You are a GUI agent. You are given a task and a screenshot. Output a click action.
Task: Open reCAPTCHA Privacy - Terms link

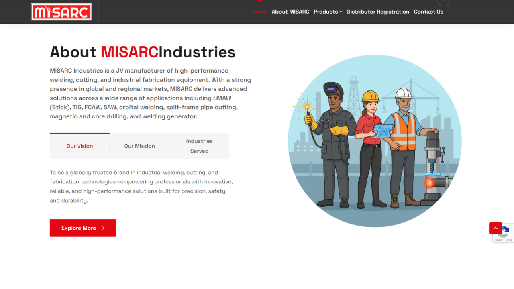[x=504, y=240]
